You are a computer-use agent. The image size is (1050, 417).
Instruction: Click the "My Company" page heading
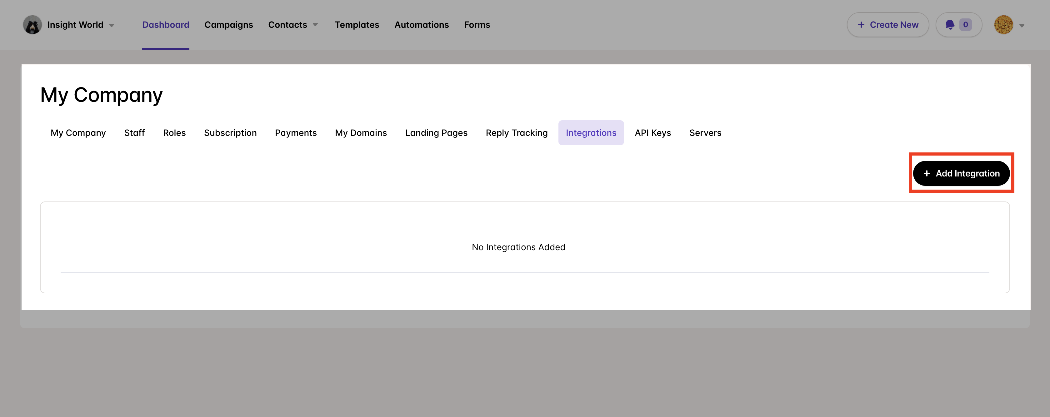[102, 95]
